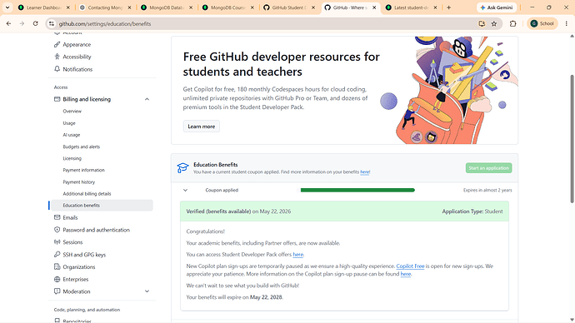Screen dimensions: 575x323
Task: Open the browser Extensions puzzle icon
Action: [512, 23]
